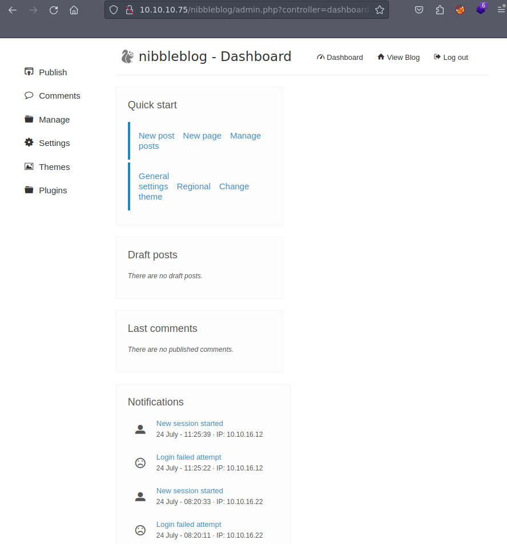507x544 pixels.
Task: Click the Comments speech bubble icon
Action: [29, 95]
